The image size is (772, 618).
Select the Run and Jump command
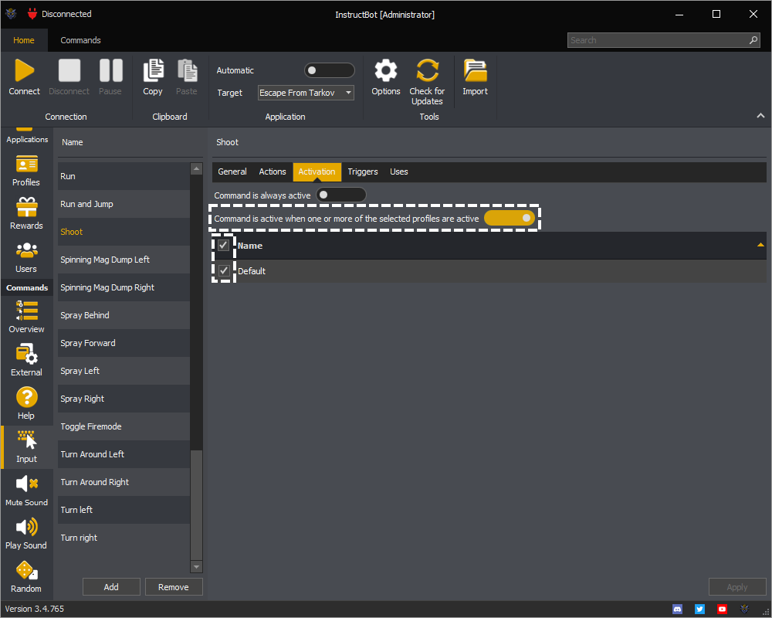pos(124,204)
